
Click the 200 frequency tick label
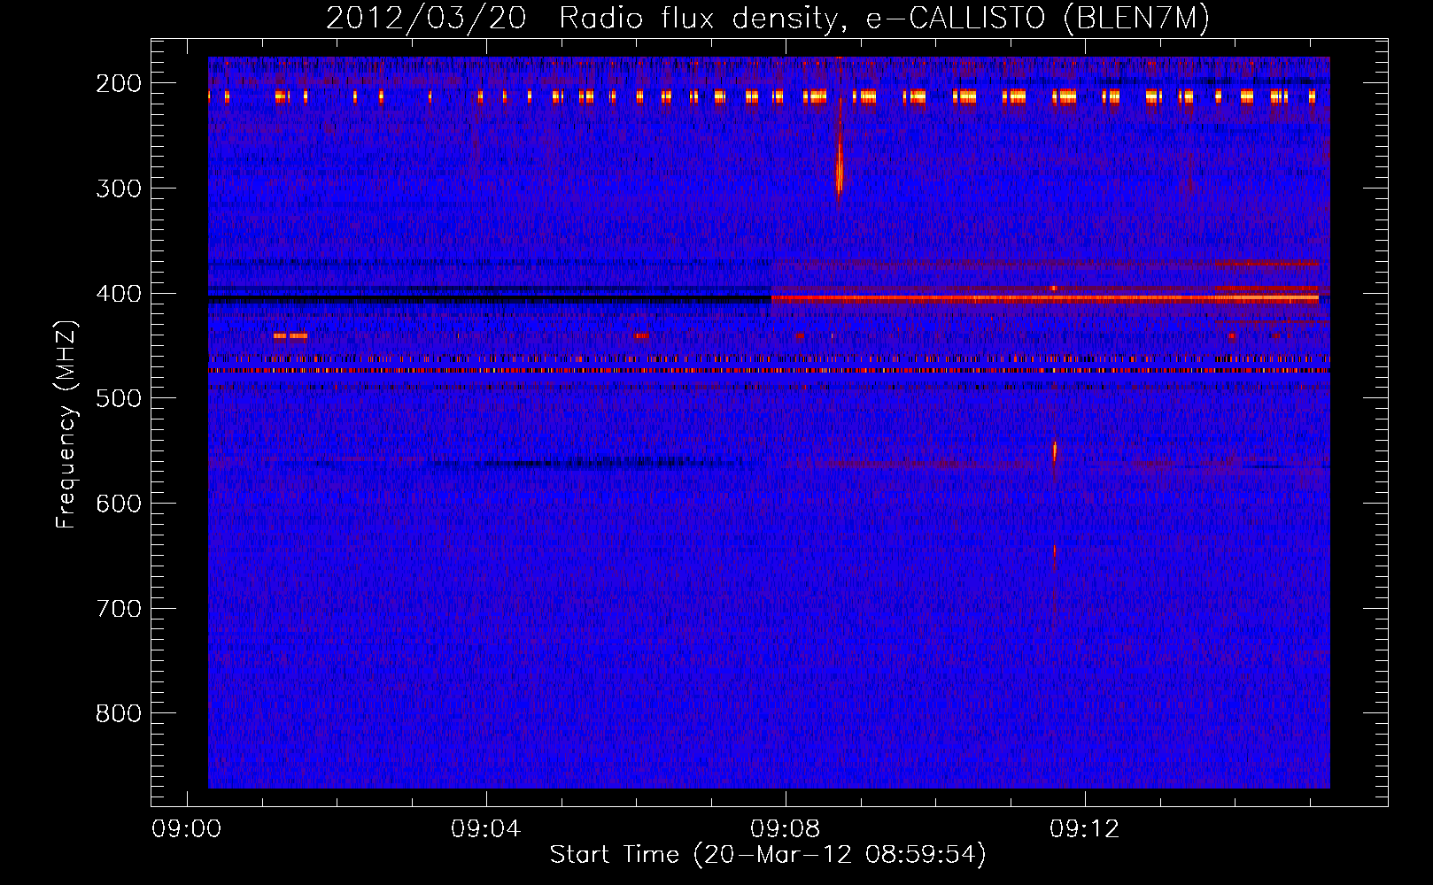tap(119, 83)
